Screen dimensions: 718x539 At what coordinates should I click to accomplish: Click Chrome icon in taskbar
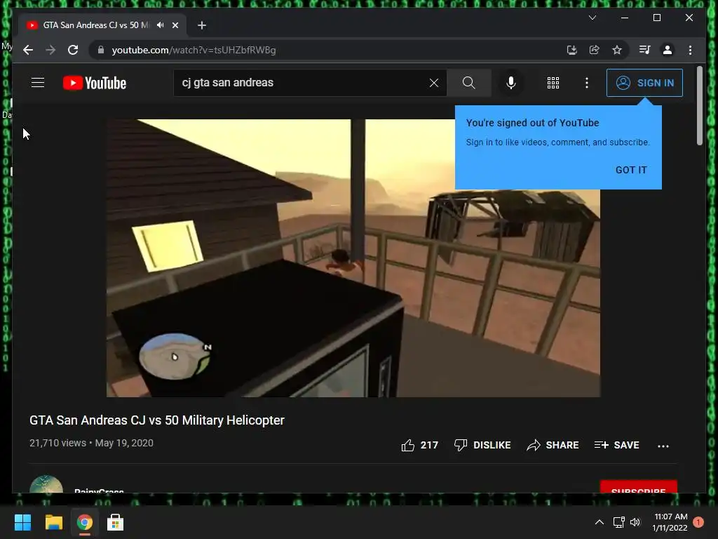(84, 522)
